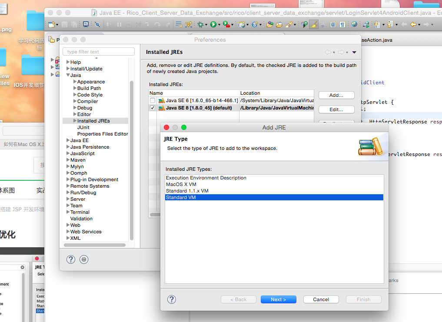Click the Debug bug icon in toolbar
The height and width of the screenshot is (322, 442).
200,24
